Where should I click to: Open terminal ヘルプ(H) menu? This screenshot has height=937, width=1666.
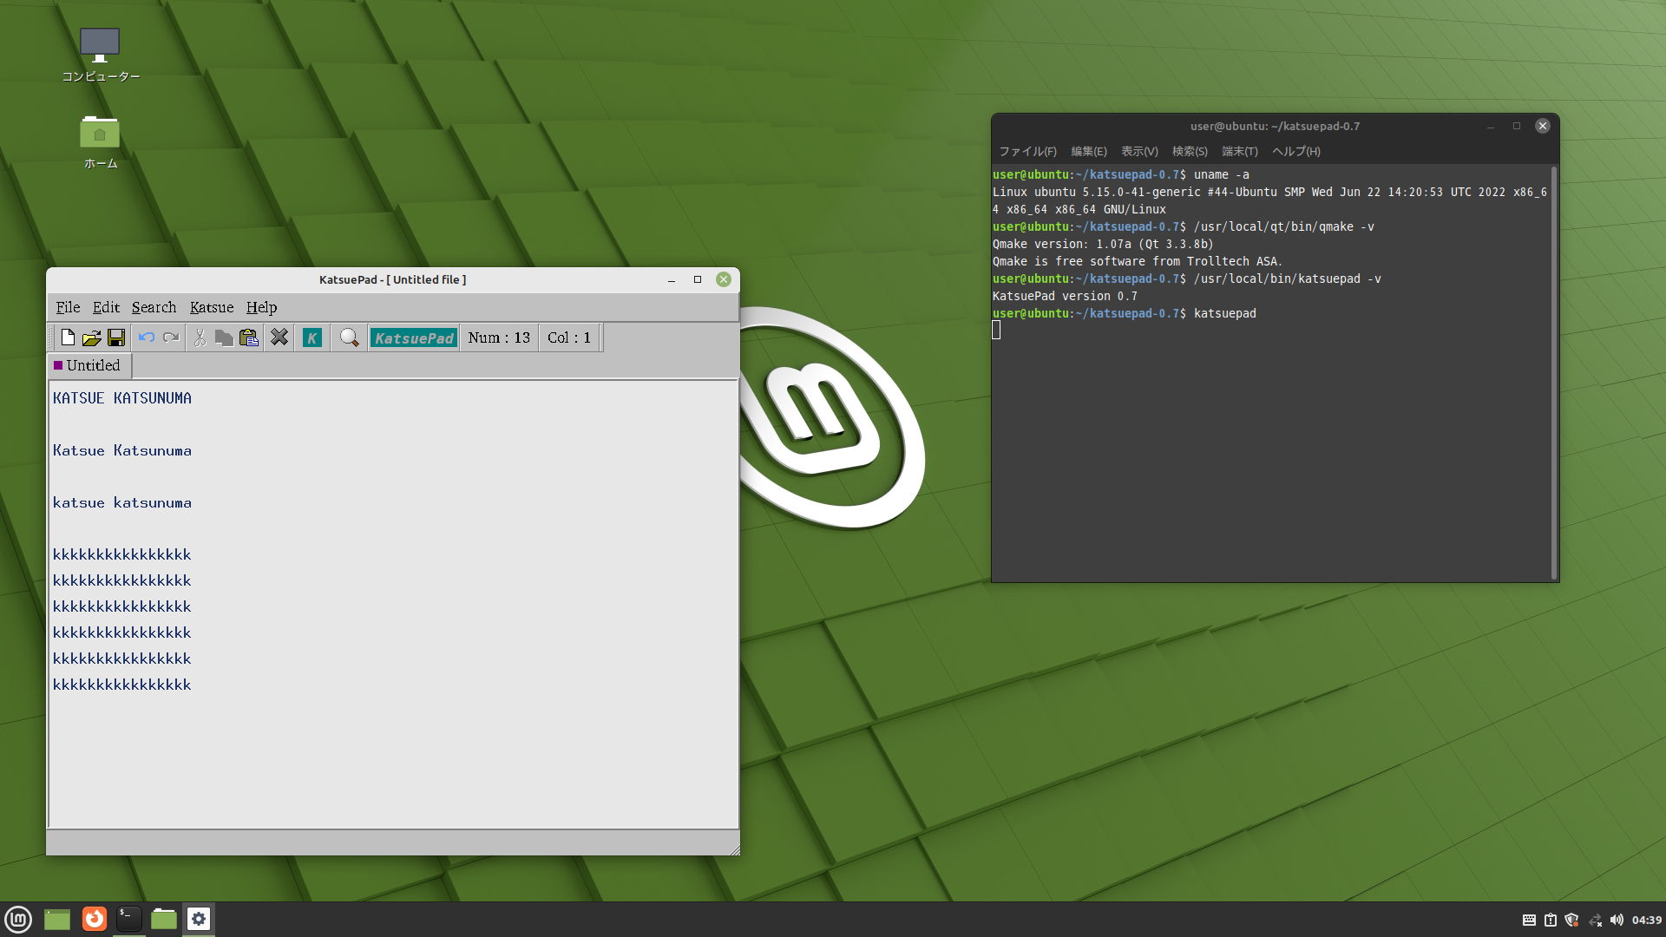click(1296, 151)
